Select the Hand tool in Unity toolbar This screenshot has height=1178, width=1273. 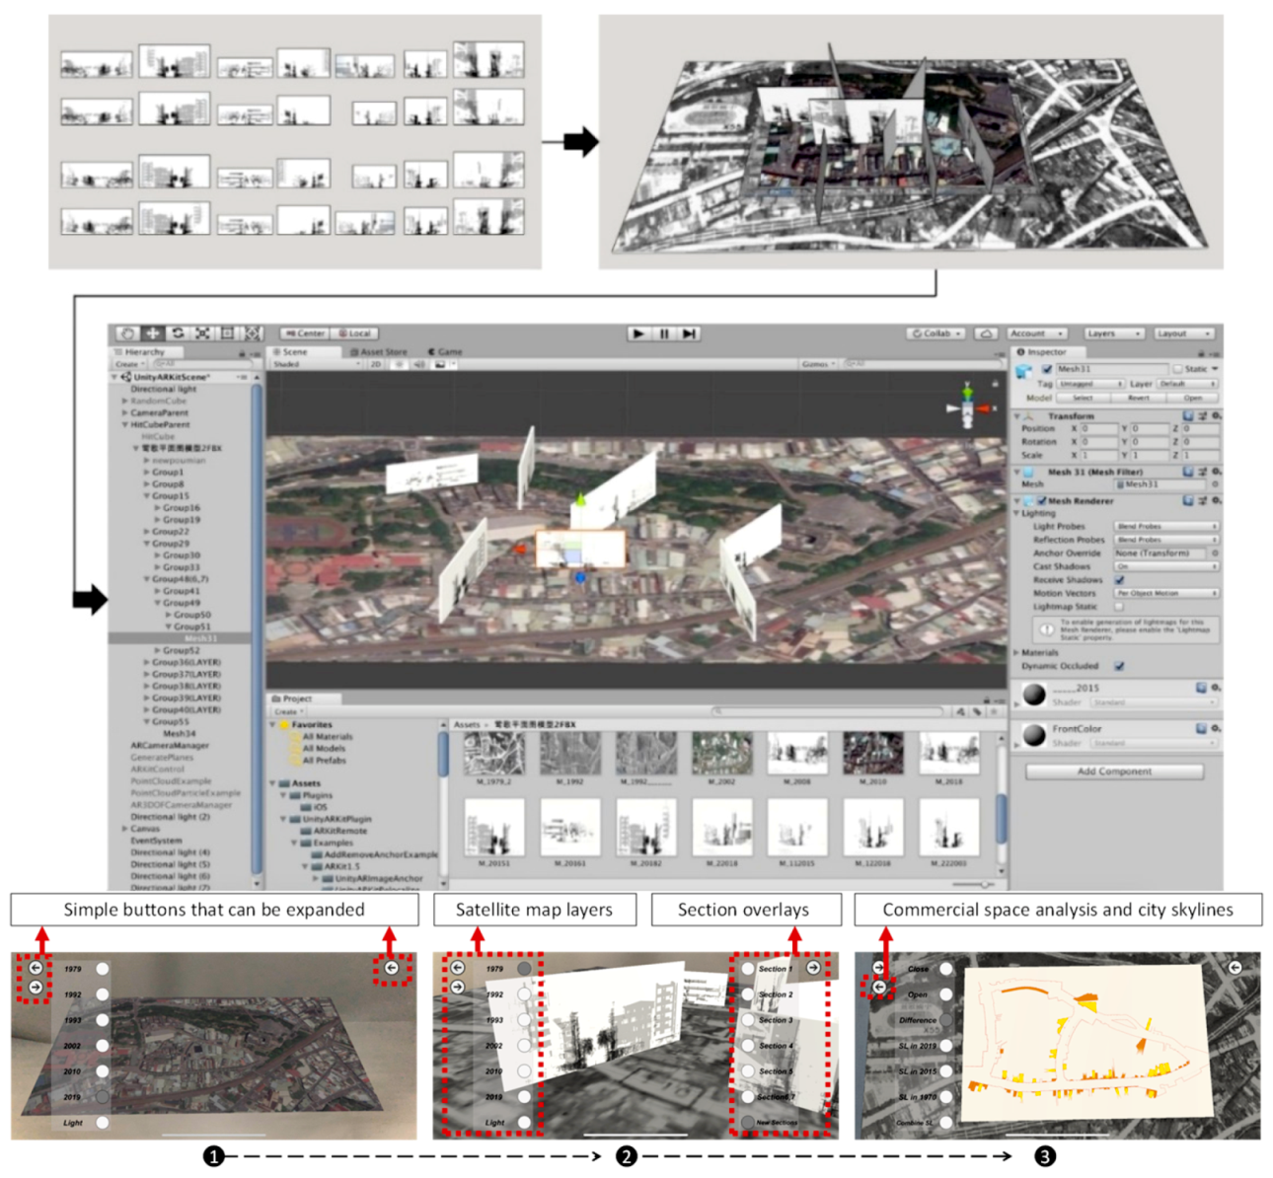[127, 333]
